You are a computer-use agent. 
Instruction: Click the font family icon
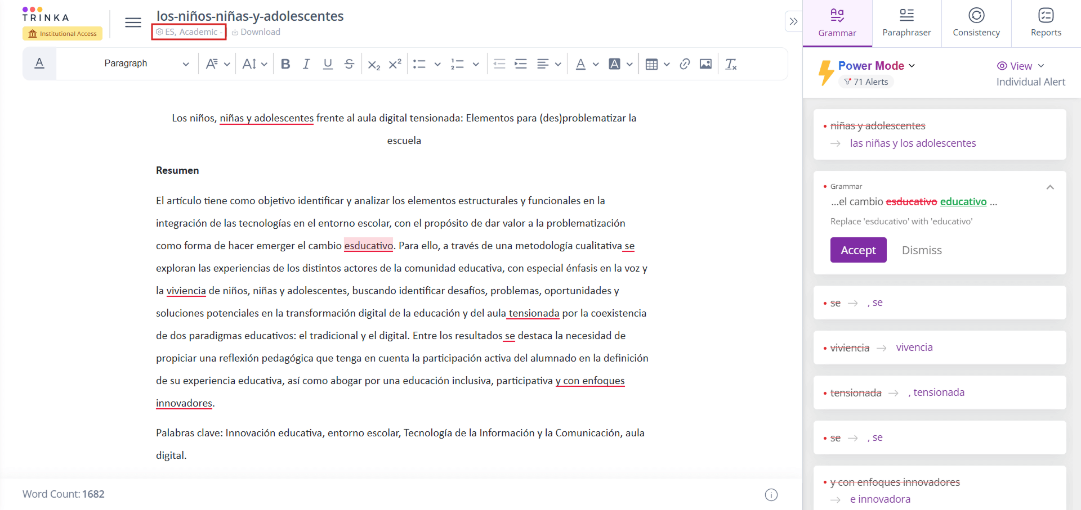[212, 64]
